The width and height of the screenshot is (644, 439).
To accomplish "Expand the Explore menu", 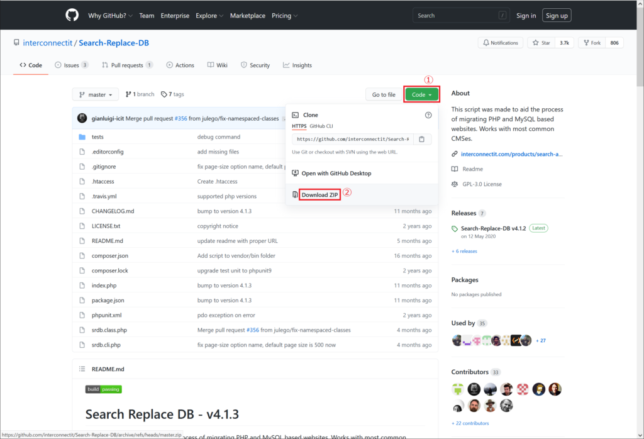I will click(209, 16).
